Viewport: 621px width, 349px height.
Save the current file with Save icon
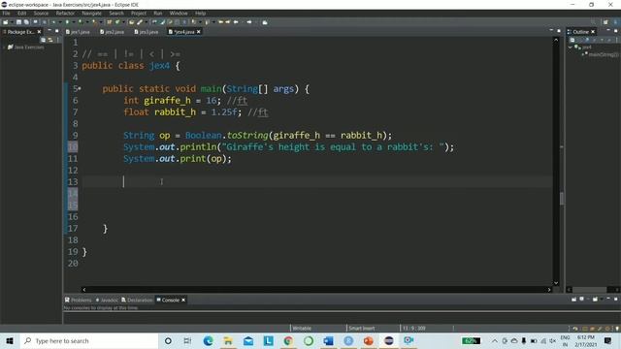[x=18, y=22]
